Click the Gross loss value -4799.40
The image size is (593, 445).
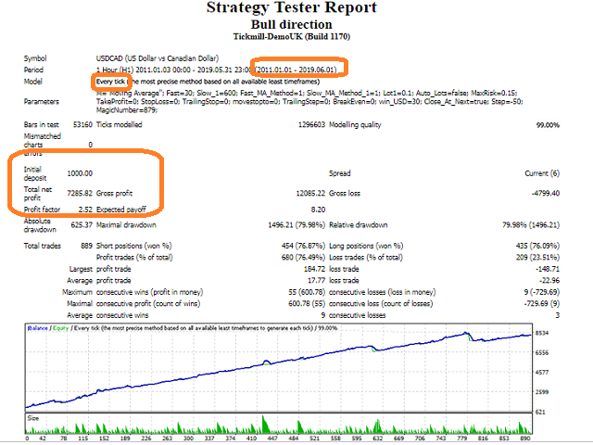[546, 194]
